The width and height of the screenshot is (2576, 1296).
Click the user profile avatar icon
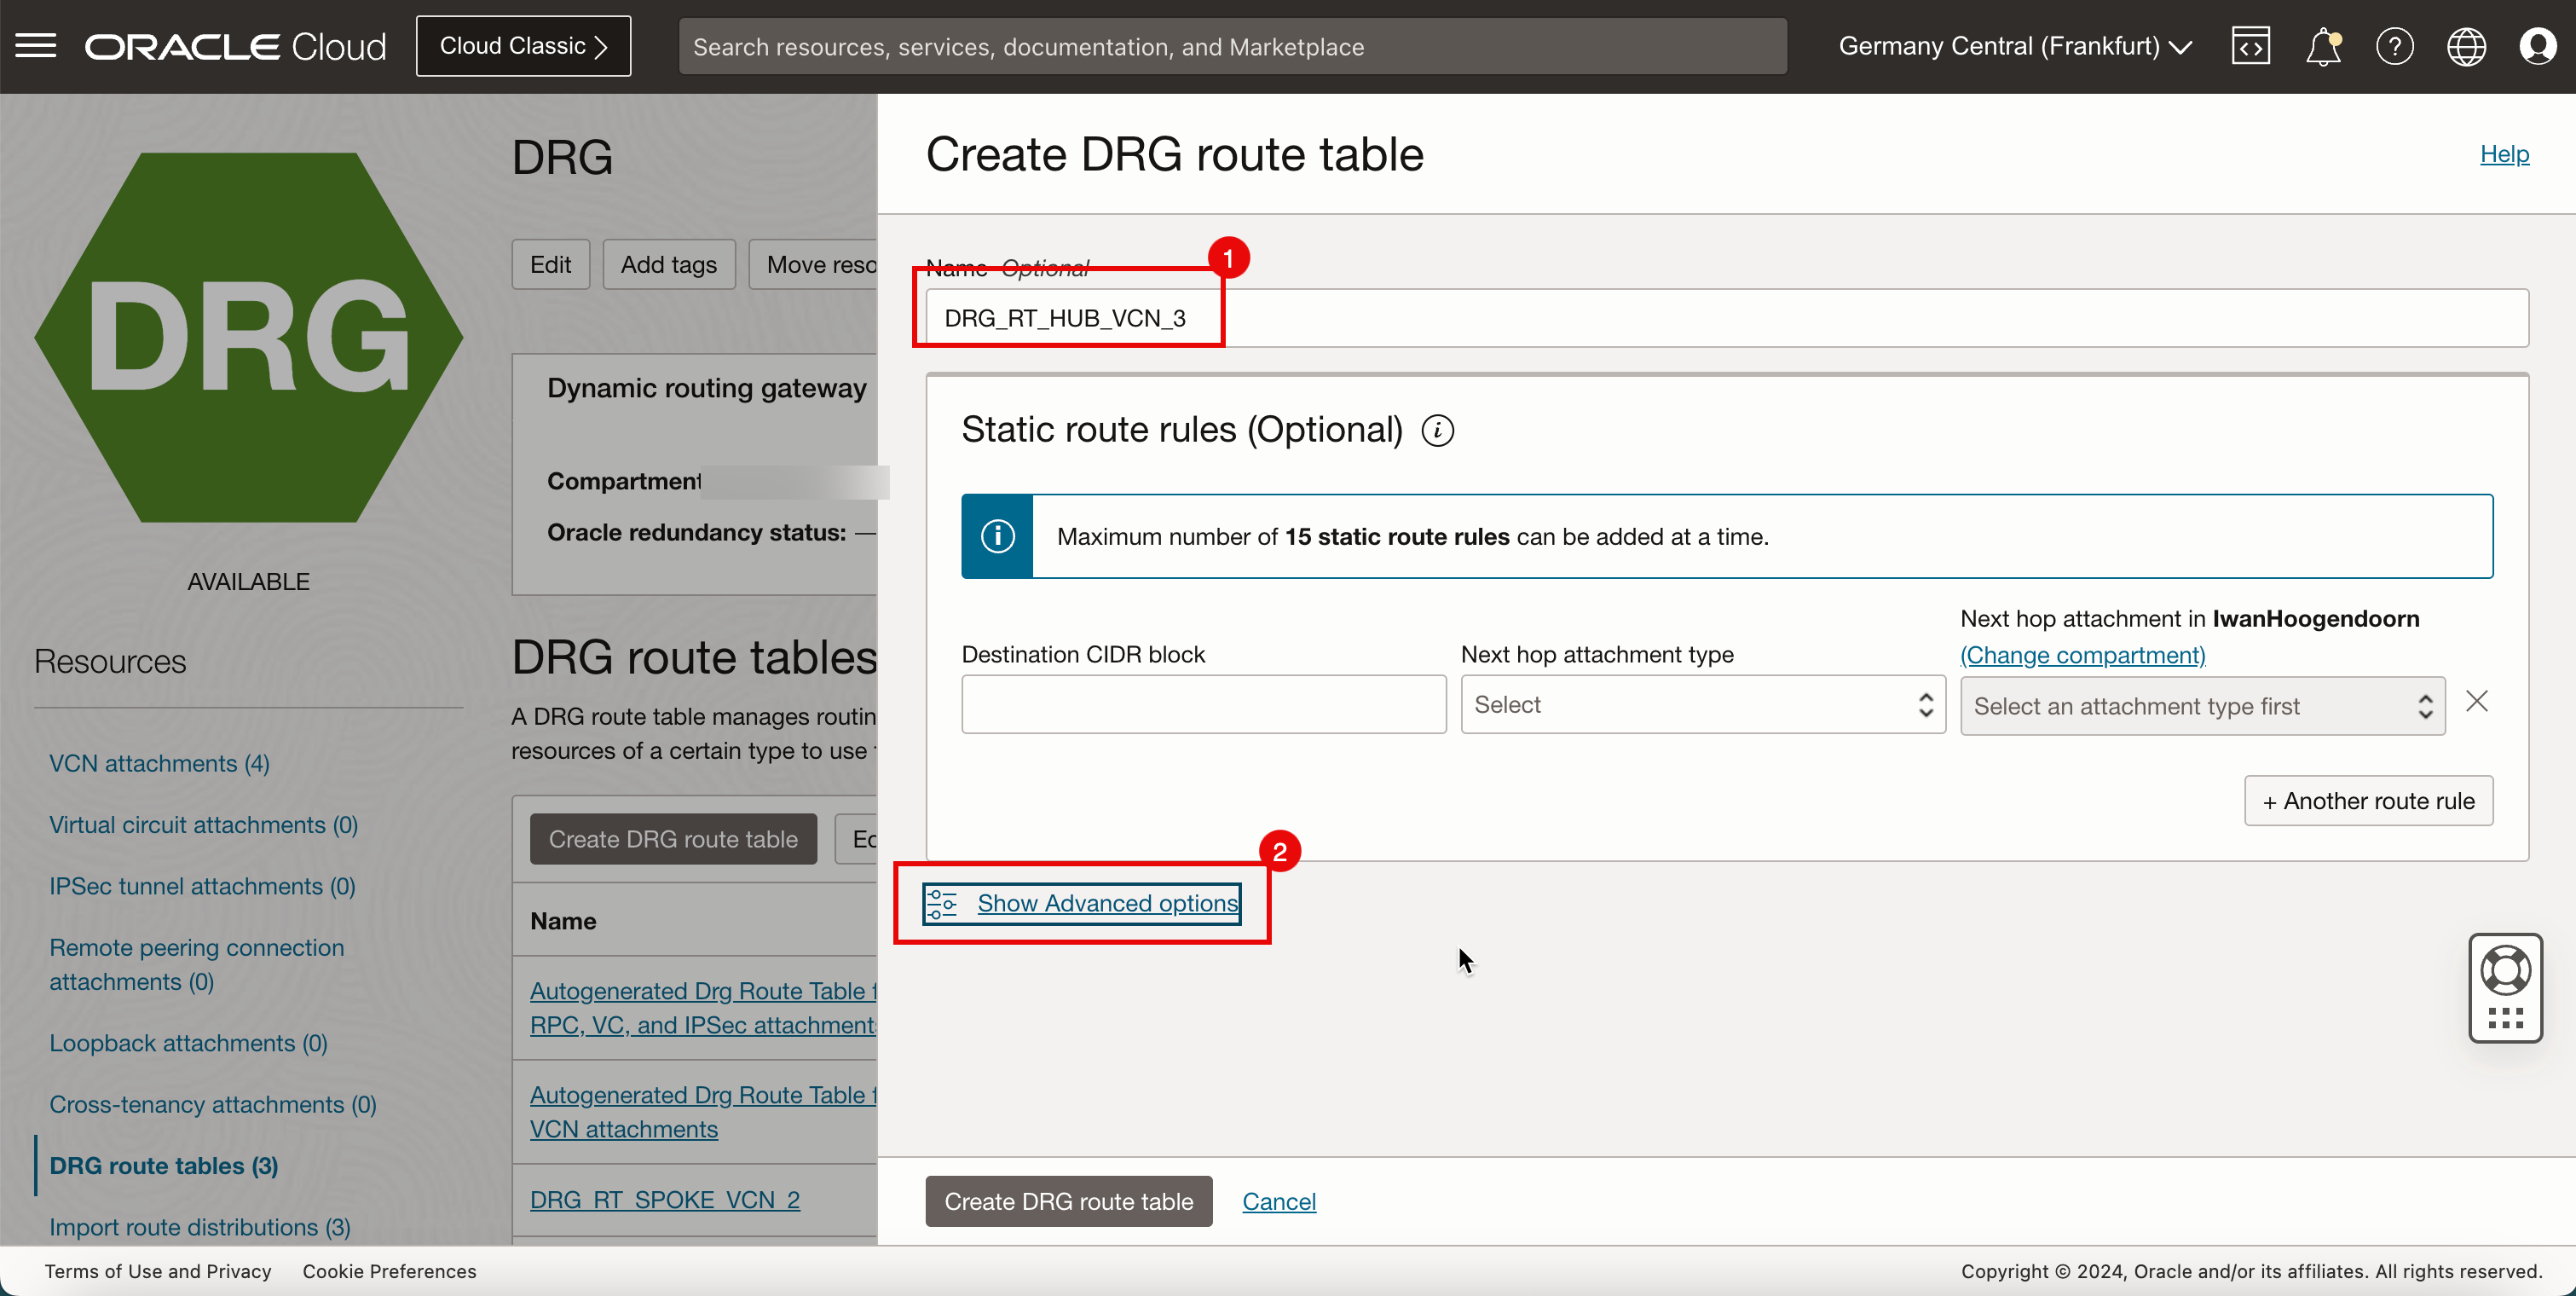click(2538, 46)
